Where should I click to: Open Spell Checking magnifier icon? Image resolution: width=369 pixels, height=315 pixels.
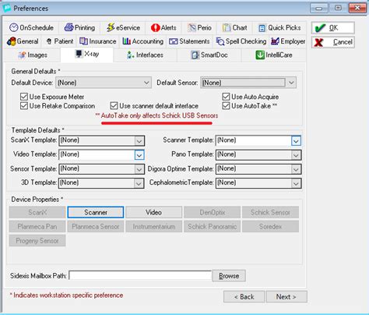(x=220, y=41)
